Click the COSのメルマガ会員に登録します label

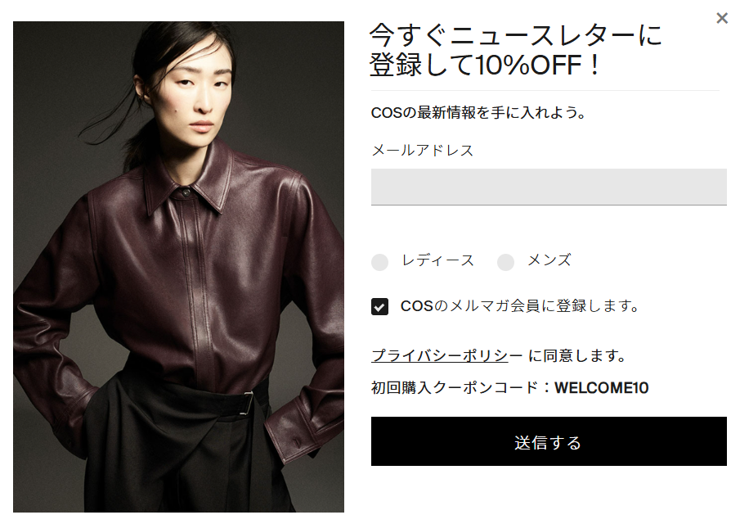tap(520, 306)
